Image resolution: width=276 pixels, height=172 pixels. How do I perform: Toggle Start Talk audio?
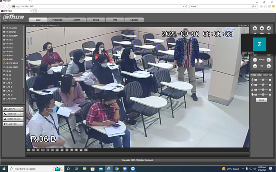pyautogui.click(x=12, y=114)
